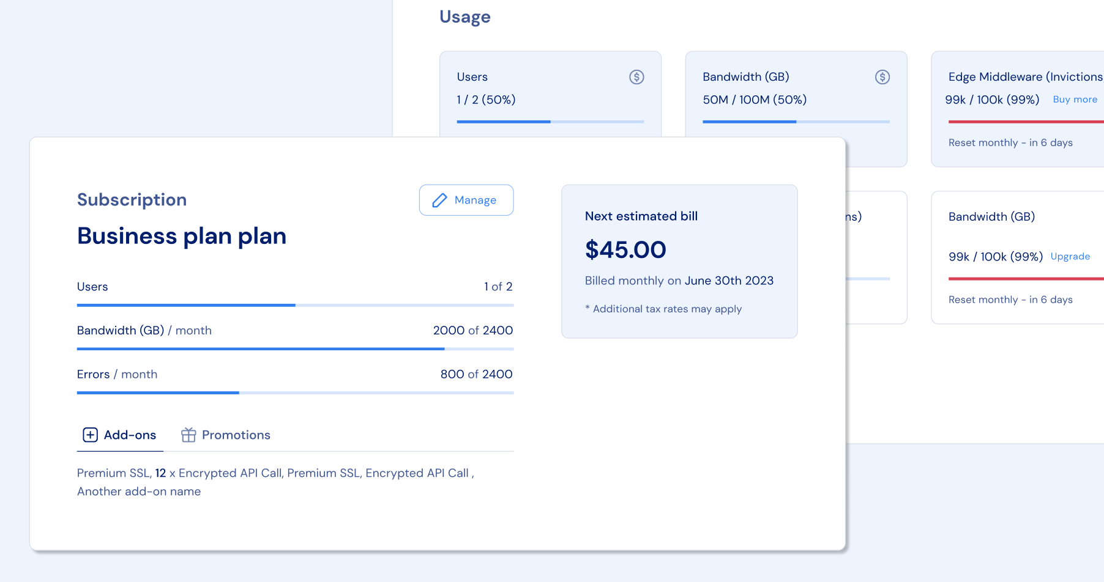This screenshot has height=582, width=1104.
Task: Follow the Buy more link
Action: point(1075,100)
